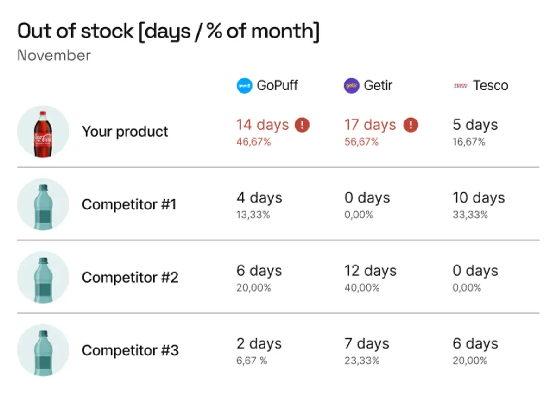Click Competitor #2's 12 days Getir value
Viewport: 556px width, 393px height.
[370, 271]
